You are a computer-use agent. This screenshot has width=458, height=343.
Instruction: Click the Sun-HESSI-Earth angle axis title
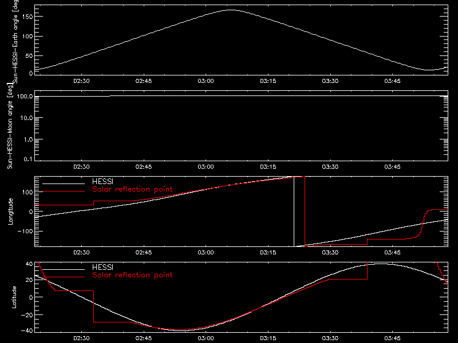pyautogui.click(x=15, y=42)
